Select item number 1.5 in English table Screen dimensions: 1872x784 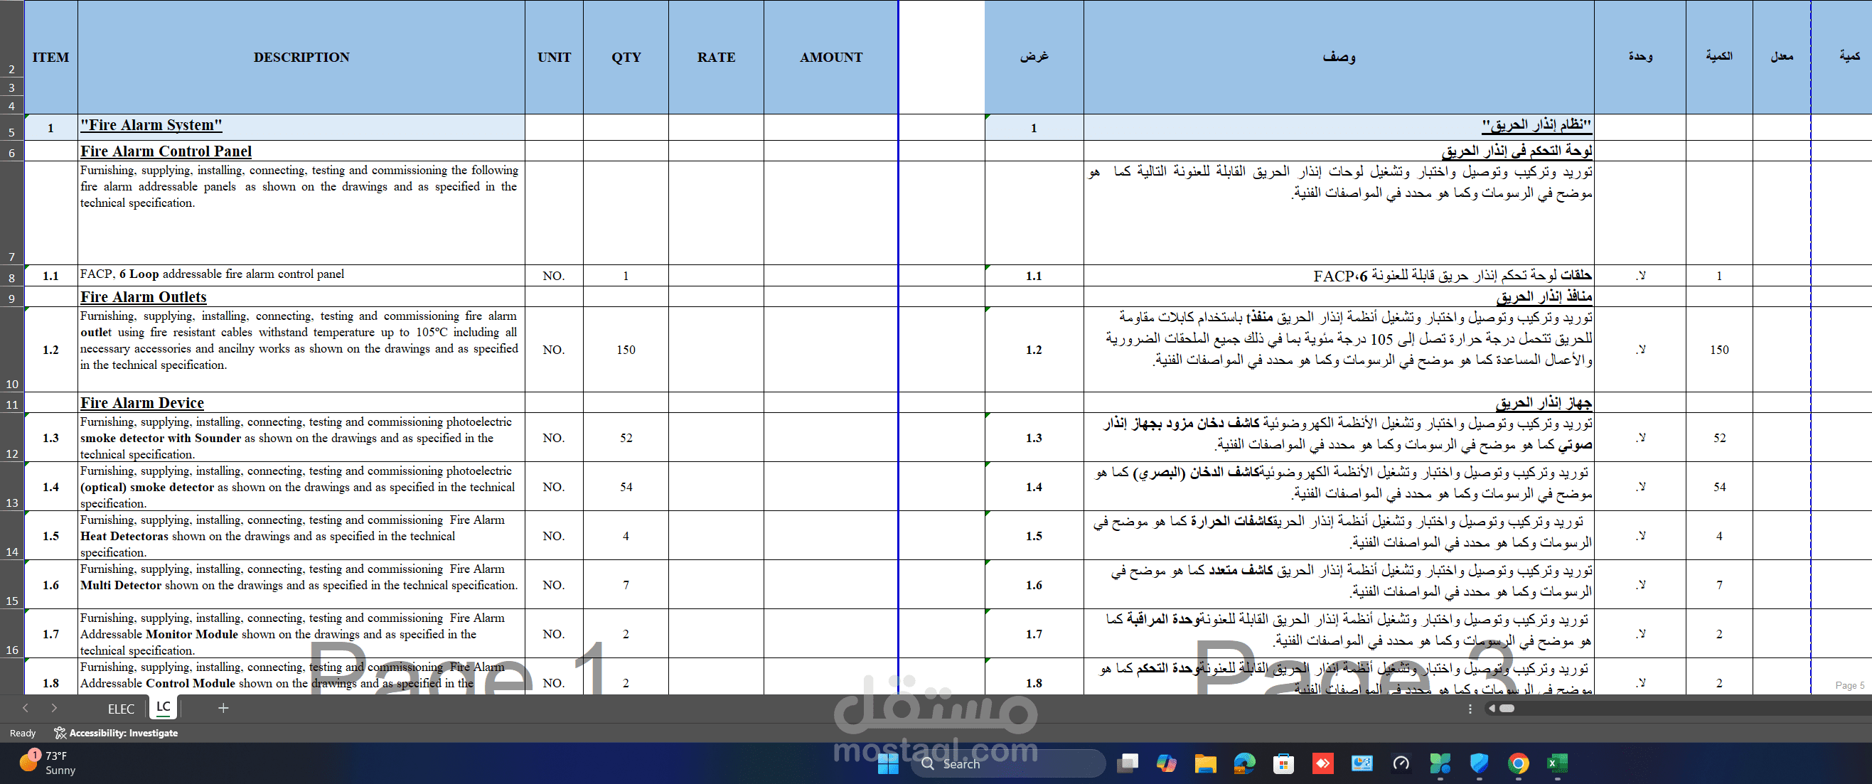51,535
